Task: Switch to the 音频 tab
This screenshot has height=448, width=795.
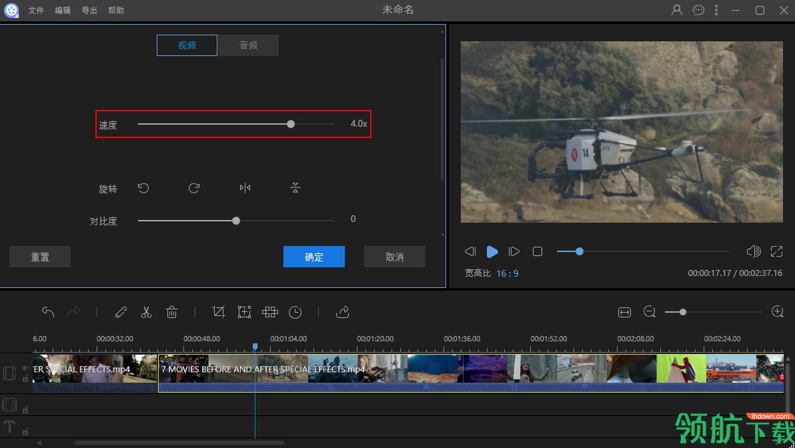Action: (248, 45)
